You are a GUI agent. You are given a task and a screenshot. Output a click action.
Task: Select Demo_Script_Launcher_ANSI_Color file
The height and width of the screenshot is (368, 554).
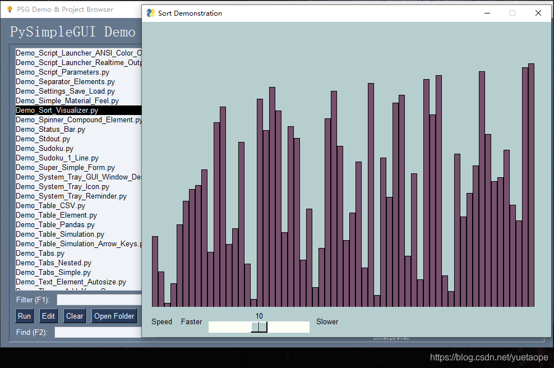pyautogui.click(x=79, y=53)
